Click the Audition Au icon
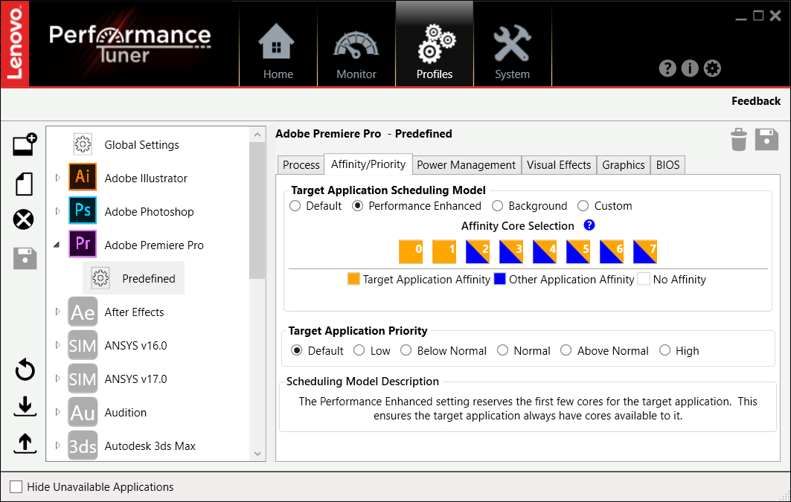This screenshot has height=502, width=791. click(83, 412)
